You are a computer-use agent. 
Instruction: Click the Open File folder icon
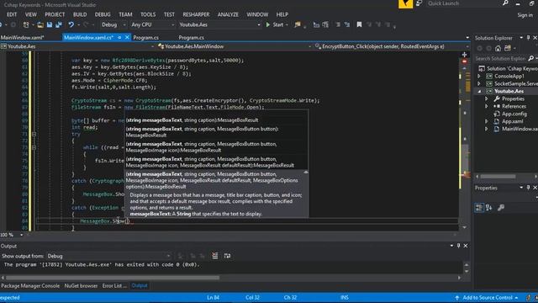tap(40, 24)
